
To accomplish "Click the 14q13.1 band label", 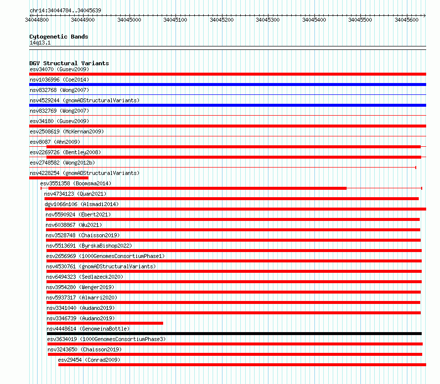I will coord(40,43).
